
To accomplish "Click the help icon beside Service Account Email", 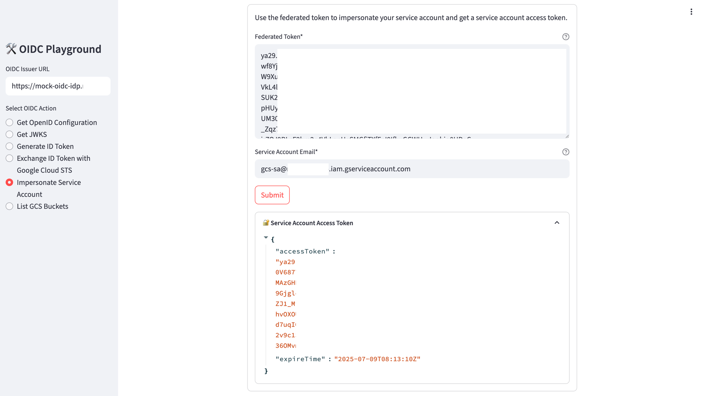I will (x=566, y=152).
